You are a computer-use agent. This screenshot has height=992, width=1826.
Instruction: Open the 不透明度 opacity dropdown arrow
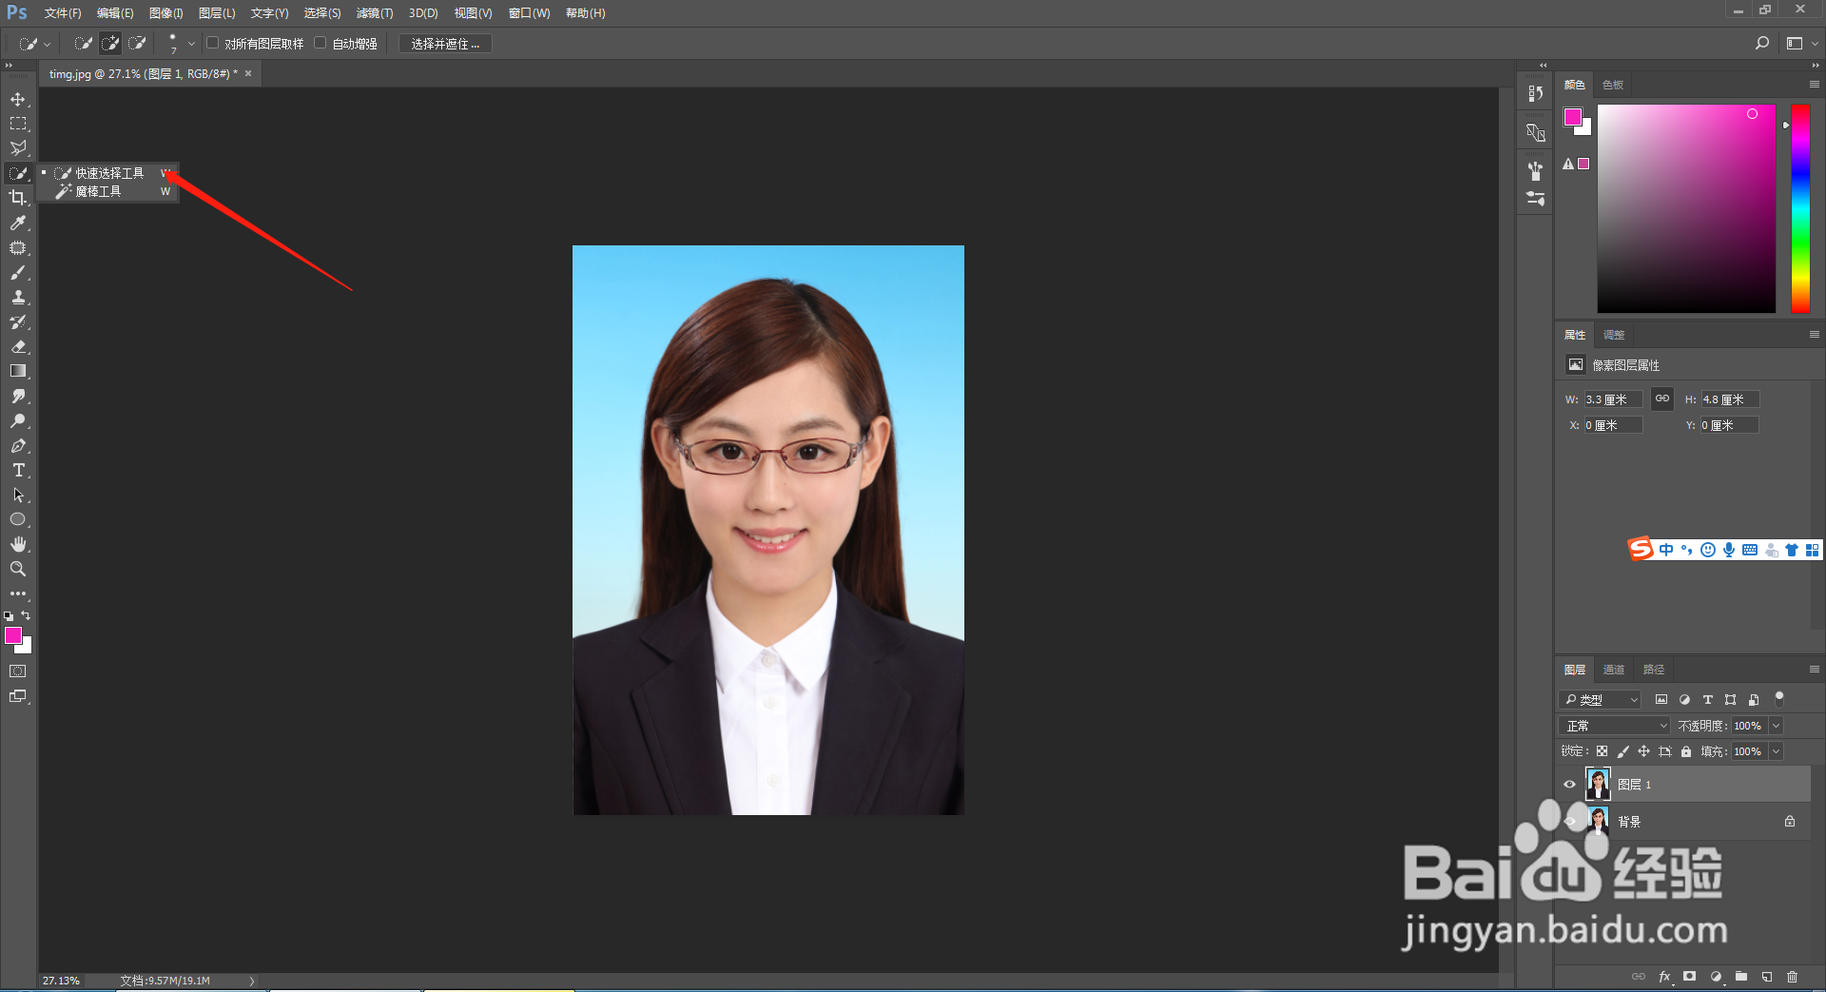pyautogui.click(x=1776, y=726)
